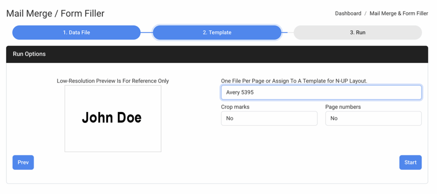Click the slash separator in the breadcrumb
This screenshot has width=437, height=194.
(365, 14)
